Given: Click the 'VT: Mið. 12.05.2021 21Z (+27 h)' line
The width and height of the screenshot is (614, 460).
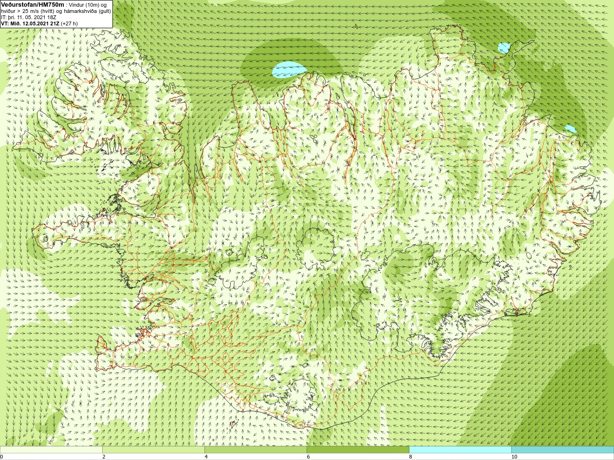Looking at the screenshot, I should [39, 23].
